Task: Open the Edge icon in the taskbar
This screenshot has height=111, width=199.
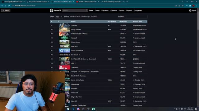Action: coord(73,109)
